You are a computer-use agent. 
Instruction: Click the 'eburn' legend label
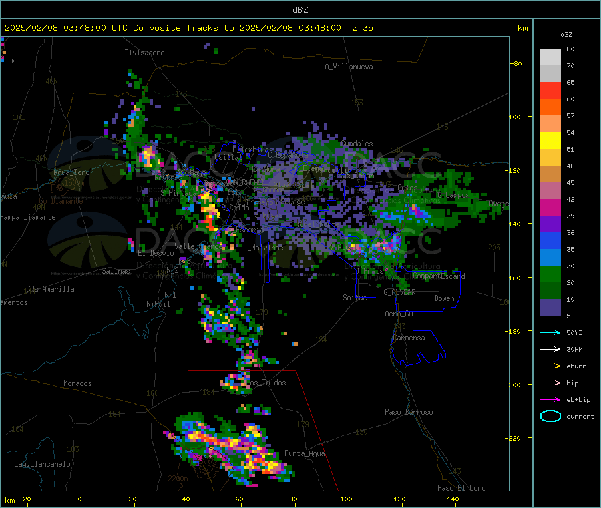click(576, 366)
